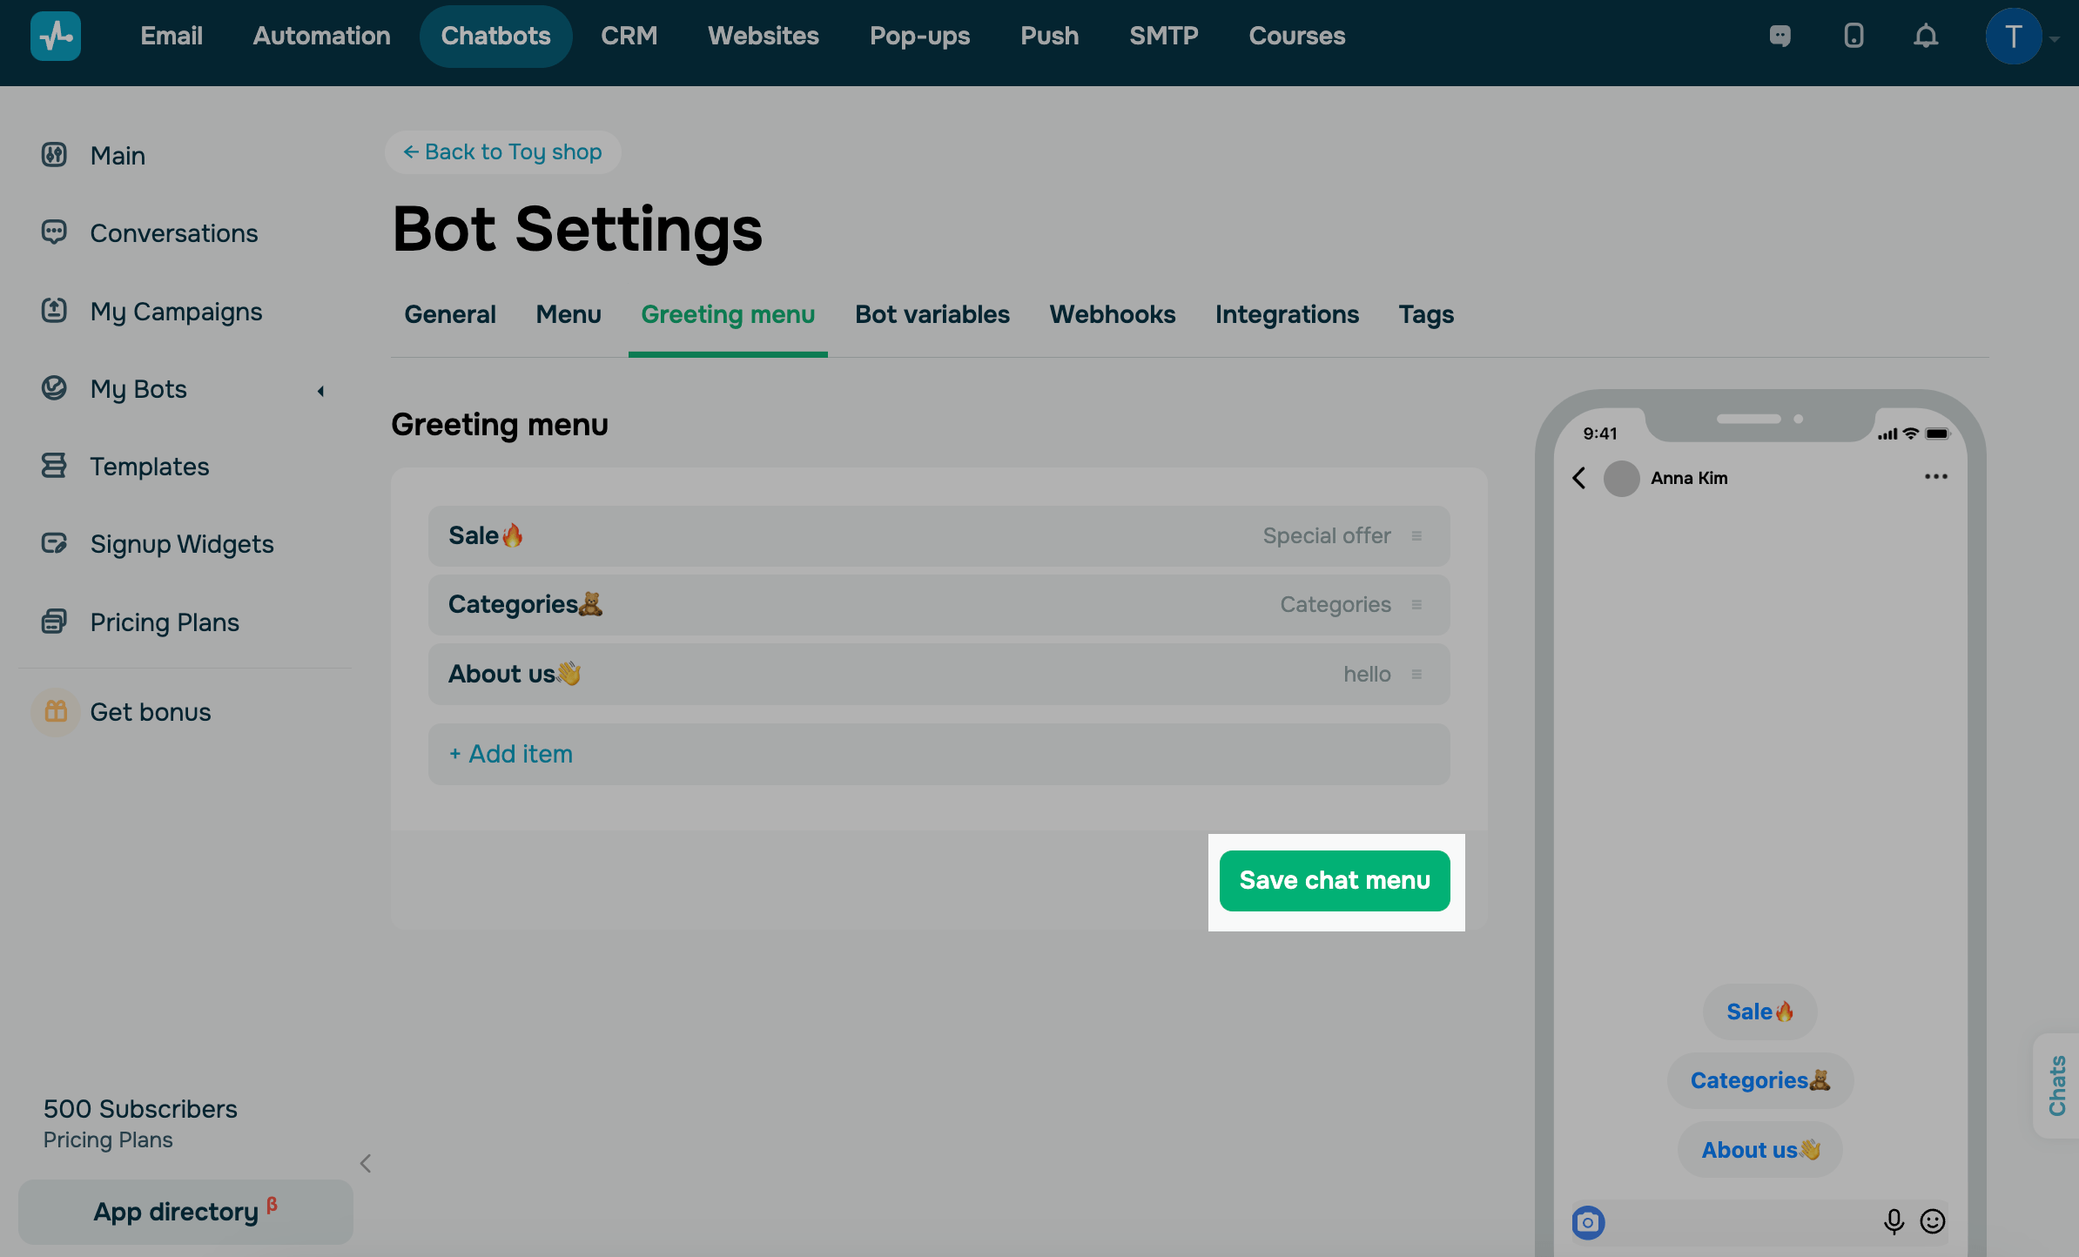The image size is (2079, 1257).
Task: Expand the My Bots submenu arrow
Action: (x=320, y=391)
